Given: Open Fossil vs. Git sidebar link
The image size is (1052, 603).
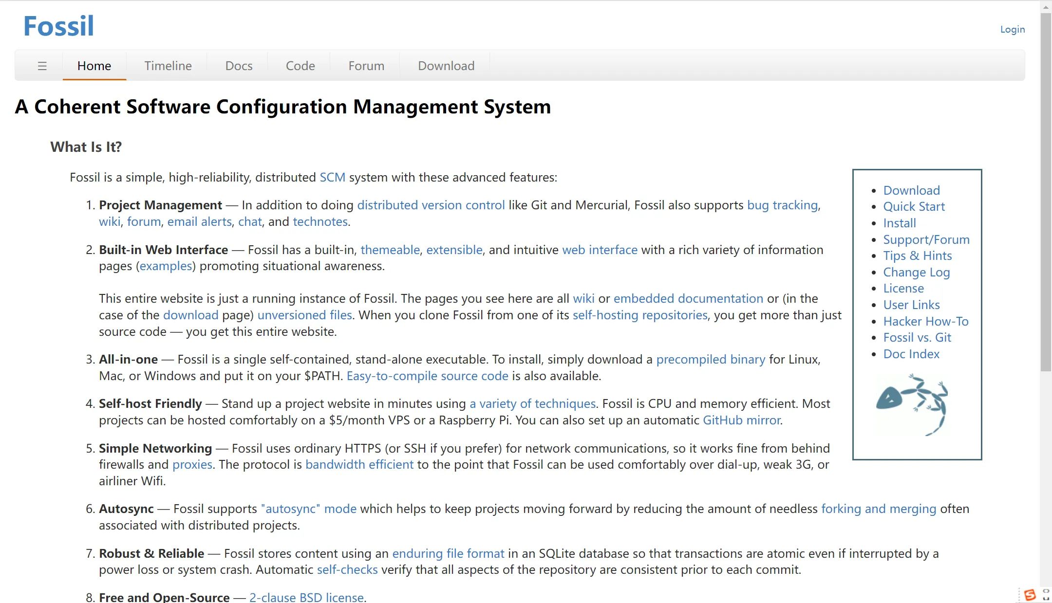Looking at the screenshot, I should [917, 337].
